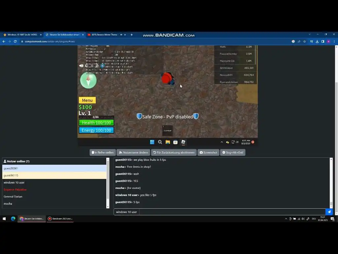Select mocha in the user list
The width and height of the screenshot is (338, 254).
click(54, 204)
